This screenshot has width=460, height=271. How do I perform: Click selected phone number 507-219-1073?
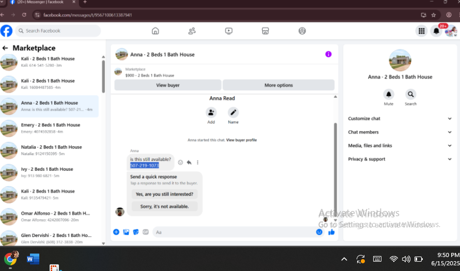click(144, 165)
